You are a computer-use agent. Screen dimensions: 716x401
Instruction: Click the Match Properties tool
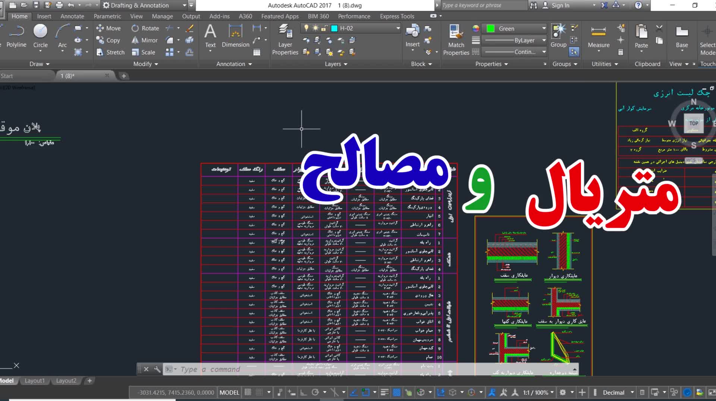pyautogui.click(x=456, y=39)
